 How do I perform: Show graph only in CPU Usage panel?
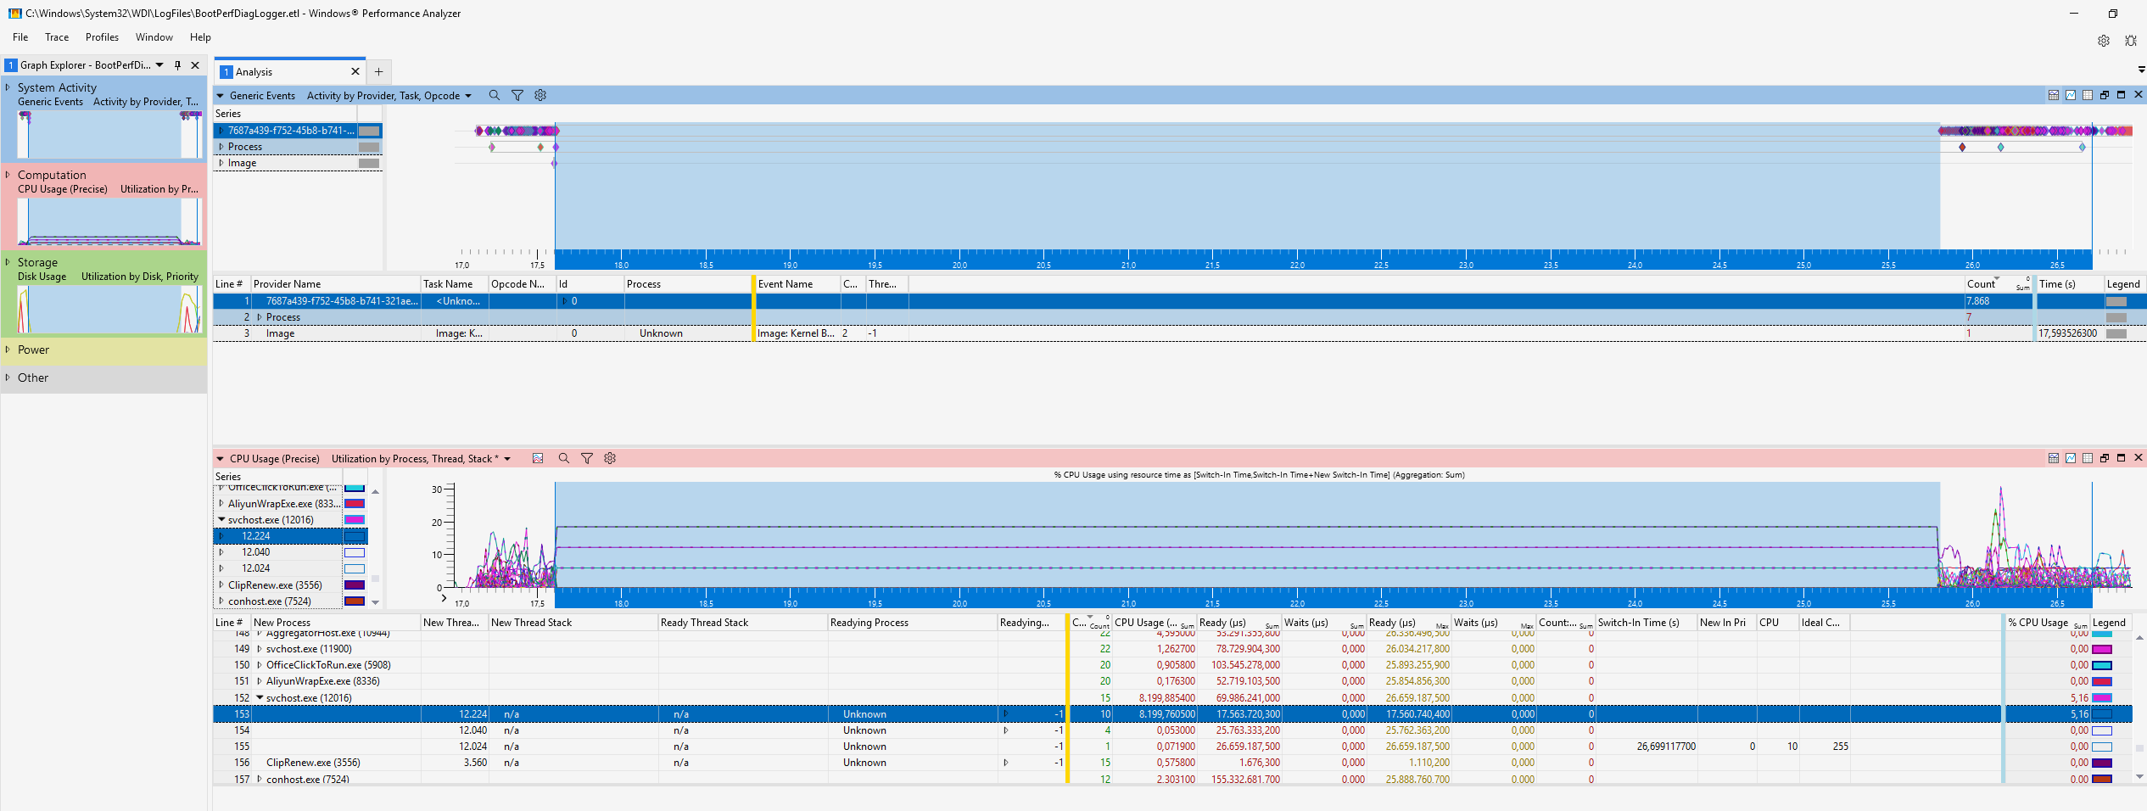pos(2071,458)
